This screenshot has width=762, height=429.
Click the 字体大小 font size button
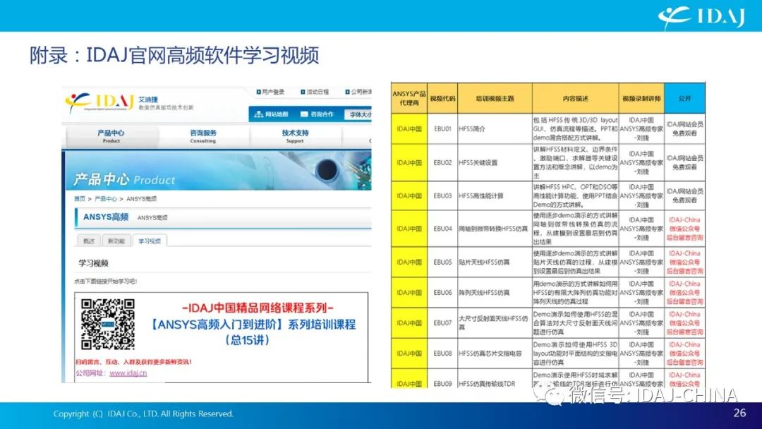point(360,115)
